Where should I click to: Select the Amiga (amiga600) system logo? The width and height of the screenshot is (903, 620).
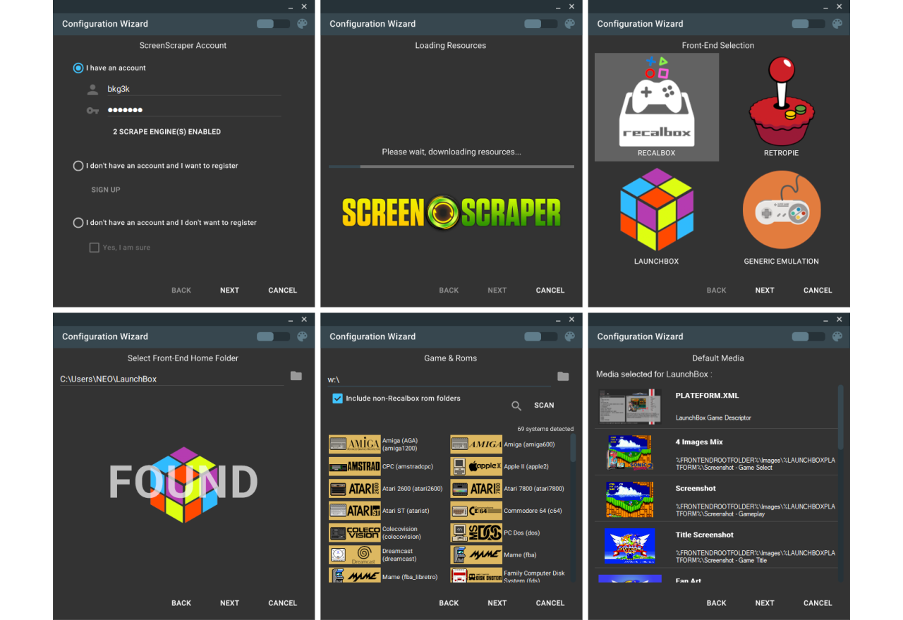[476, 444]
